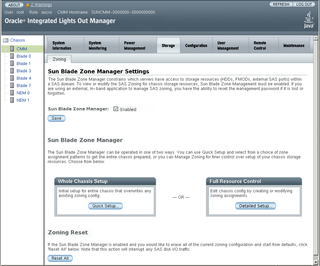Click the CMM Hostname value SUNCMM-0000000-0000000000
This screenshot has width=320, height=266.
pyautogui.click(x=123, y=12)
